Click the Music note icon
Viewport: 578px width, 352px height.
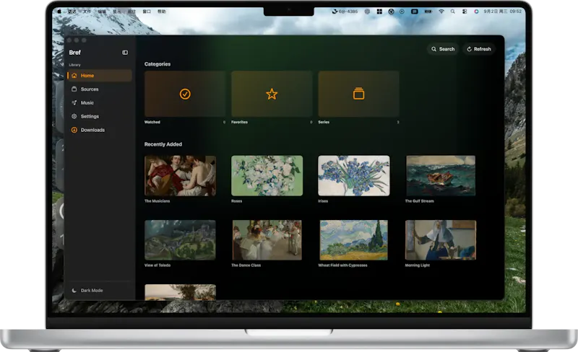(x=74, y=102)
